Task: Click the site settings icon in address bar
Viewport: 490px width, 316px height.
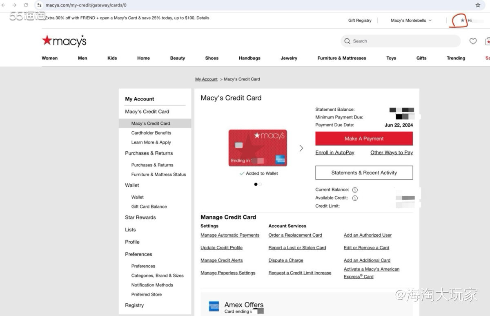Action: (x=39, y=6)
